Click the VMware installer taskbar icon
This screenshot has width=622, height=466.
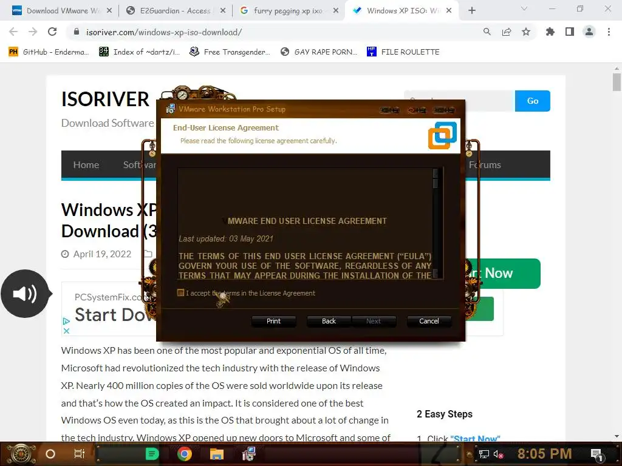pyautogui.click(x=248, y=454)
